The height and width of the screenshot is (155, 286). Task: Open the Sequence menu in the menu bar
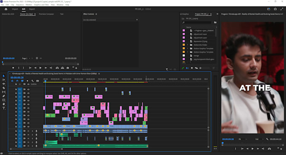[20, 5]
